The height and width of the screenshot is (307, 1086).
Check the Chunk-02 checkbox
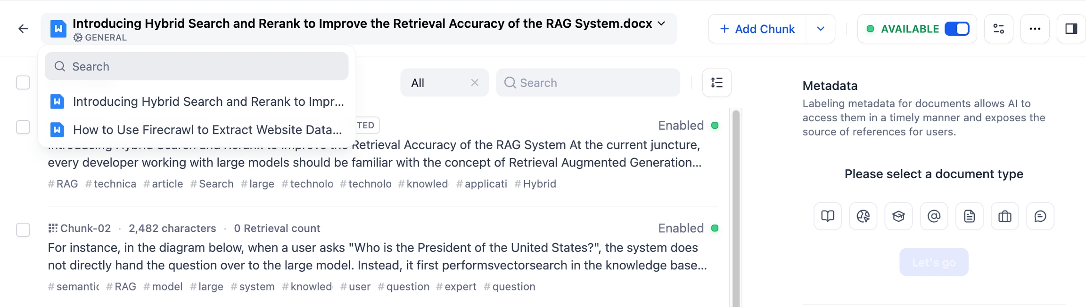click(x=23, y=229)
